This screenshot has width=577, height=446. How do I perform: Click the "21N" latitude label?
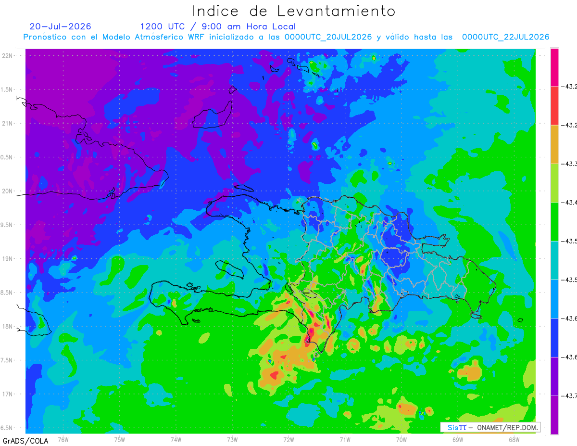coord(8,123)
